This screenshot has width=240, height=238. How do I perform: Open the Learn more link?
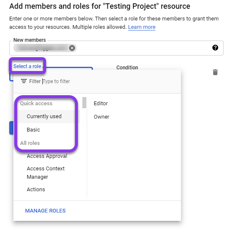142,27
